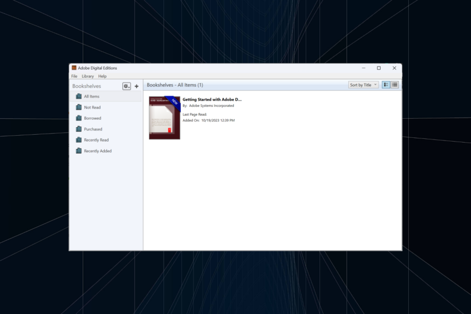The height and width of the screenshot is (314, 471).
Task: Select the All Items bookshelf label
Action: [x=91, y=96]
